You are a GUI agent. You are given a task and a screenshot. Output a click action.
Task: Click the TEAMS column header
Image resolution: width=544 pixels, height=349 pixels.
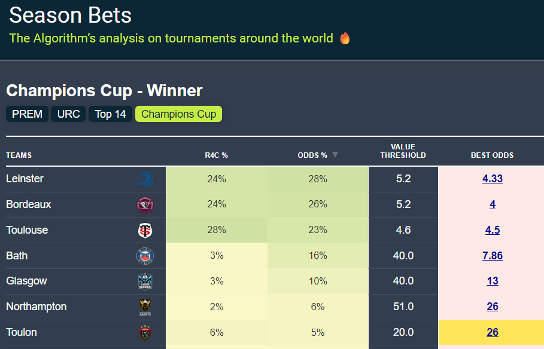point(19,155)
